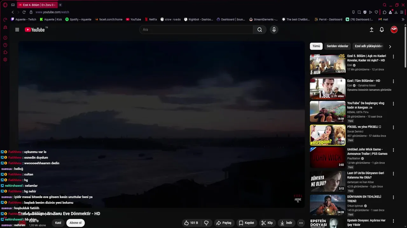Open options for Tehlikeli Treni video

393,197
